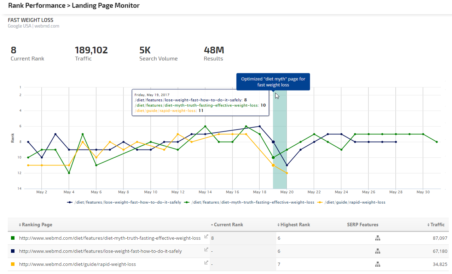Sort table by Ranking Page column
The image size is (452, 274).
[37, 225]
